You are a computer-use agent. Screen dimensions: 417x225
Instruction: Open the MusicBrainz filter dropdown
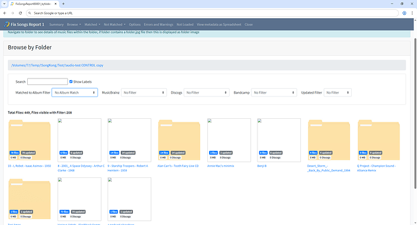tap(144, 92)
